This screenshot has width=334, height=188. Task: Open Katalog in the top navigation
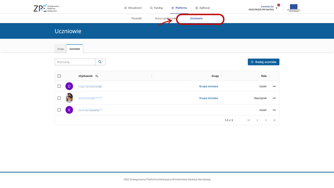[156, 8]
